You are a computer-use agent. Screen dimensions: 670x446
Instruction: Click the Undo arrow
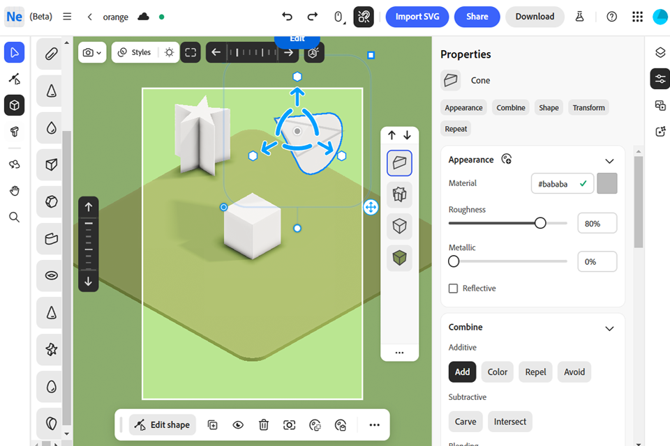pos(287,17)
